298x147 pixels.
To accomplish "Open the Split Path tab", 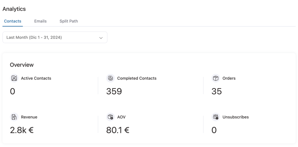I will (x=69, y=21).
